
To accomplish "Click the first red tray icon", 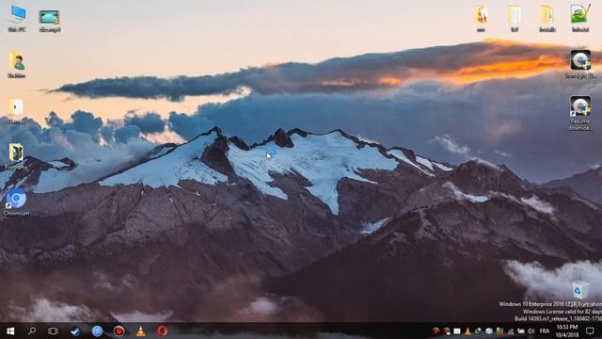I will pyautogui.click(x=436, y=331).
